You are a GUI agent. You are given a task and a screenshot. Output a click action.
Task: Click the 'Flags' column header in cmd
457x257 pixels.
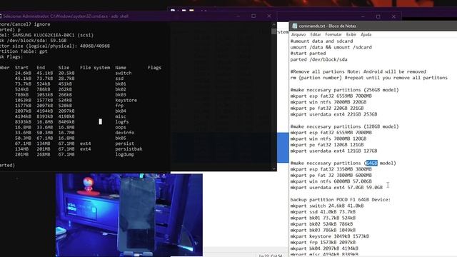tap(154, 68)
